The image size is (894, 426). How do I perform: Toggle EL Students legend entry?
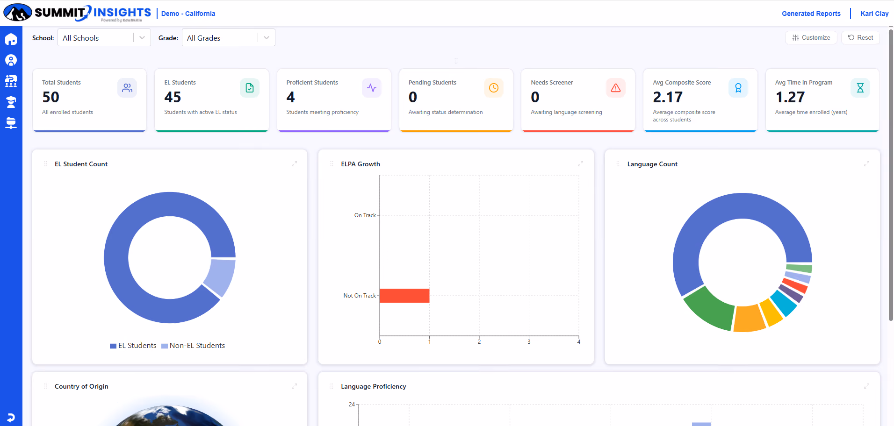click(x=133, y=346)
